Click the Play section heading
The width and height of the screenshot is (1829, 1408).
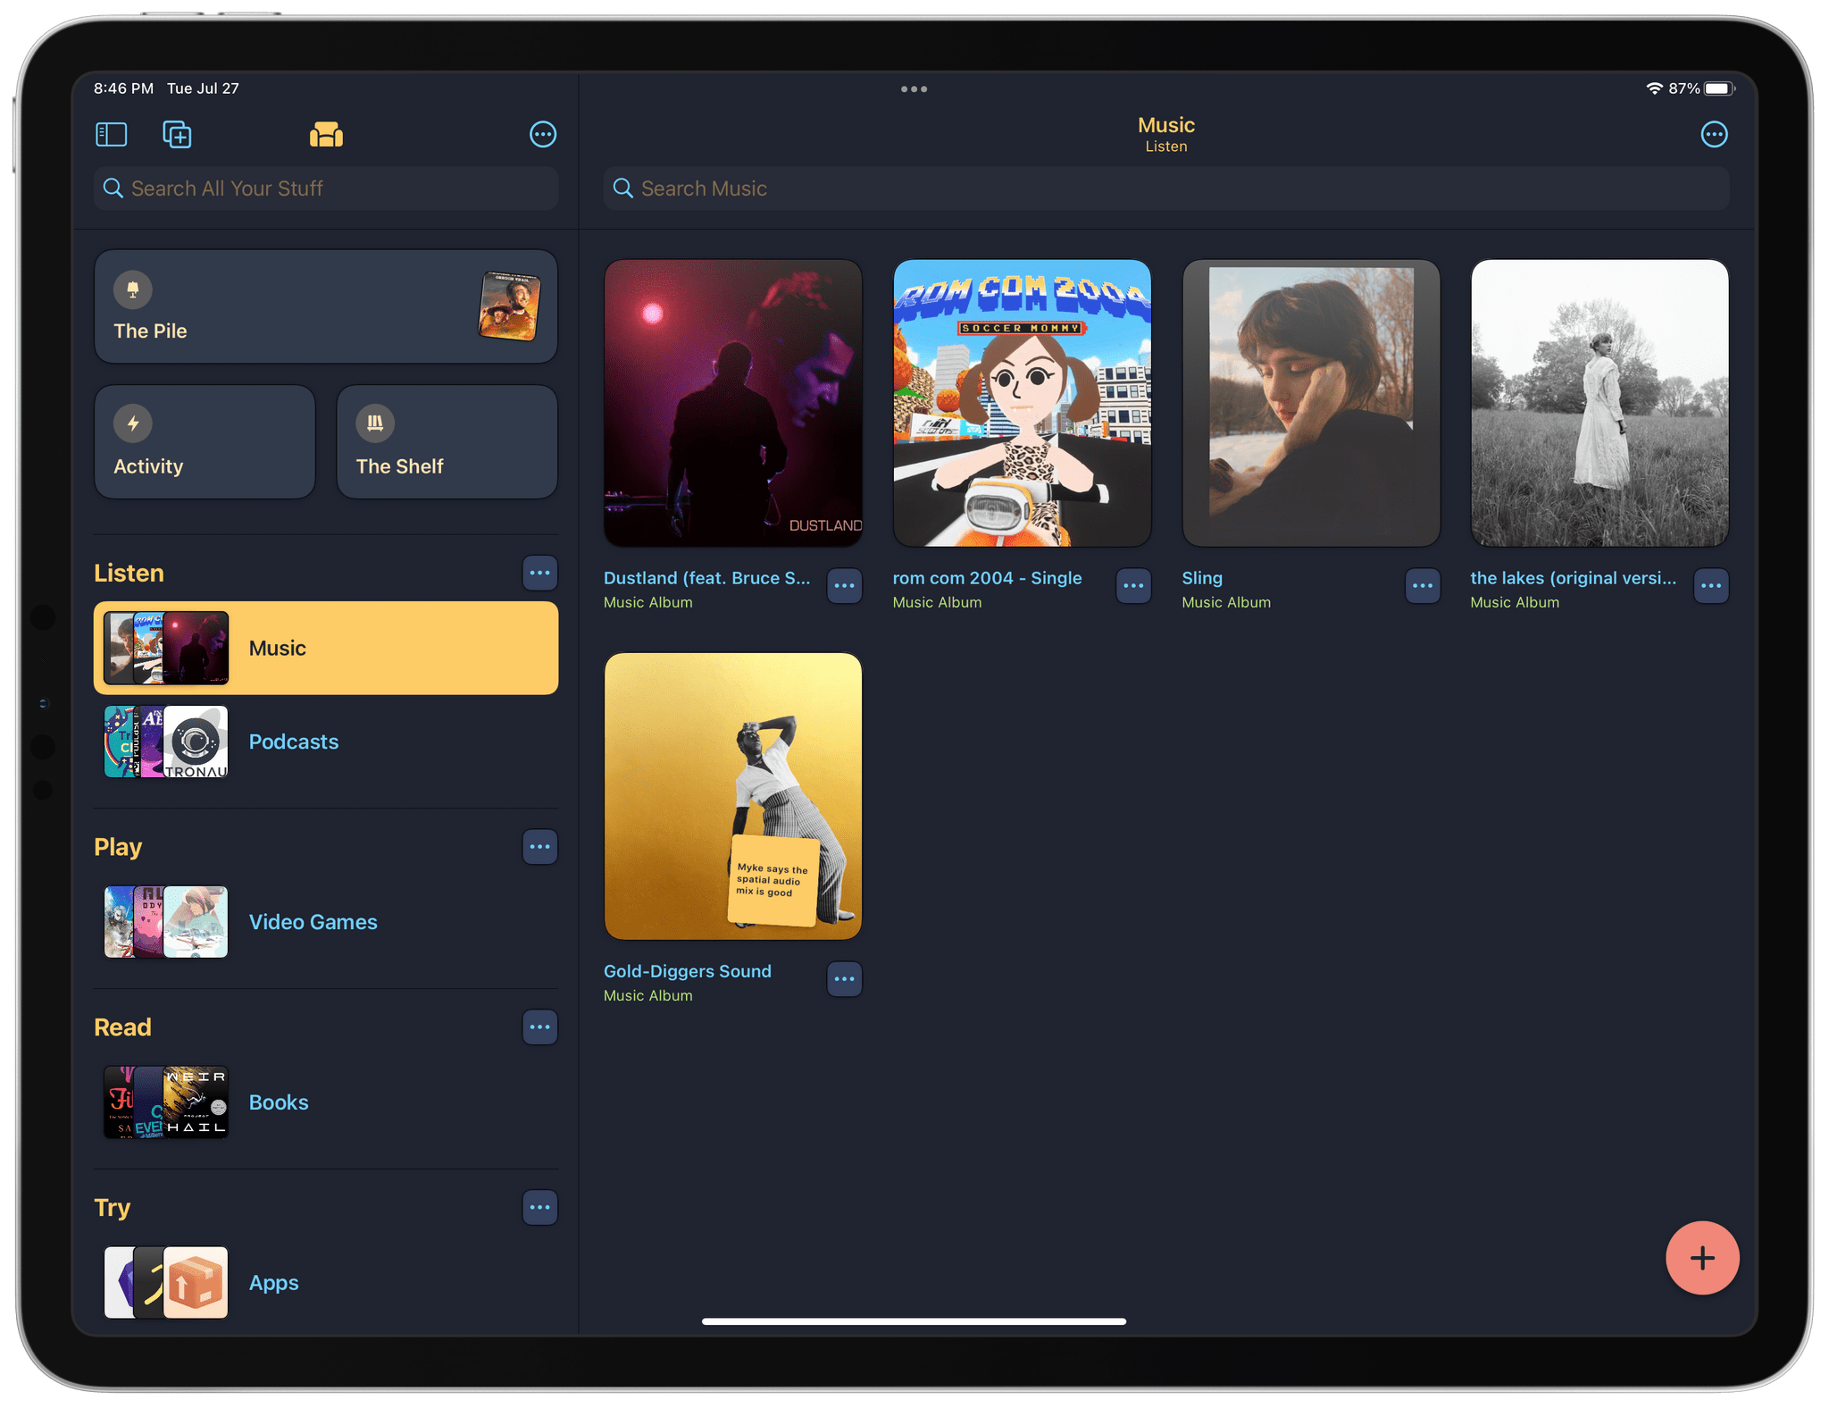point(118,847)
